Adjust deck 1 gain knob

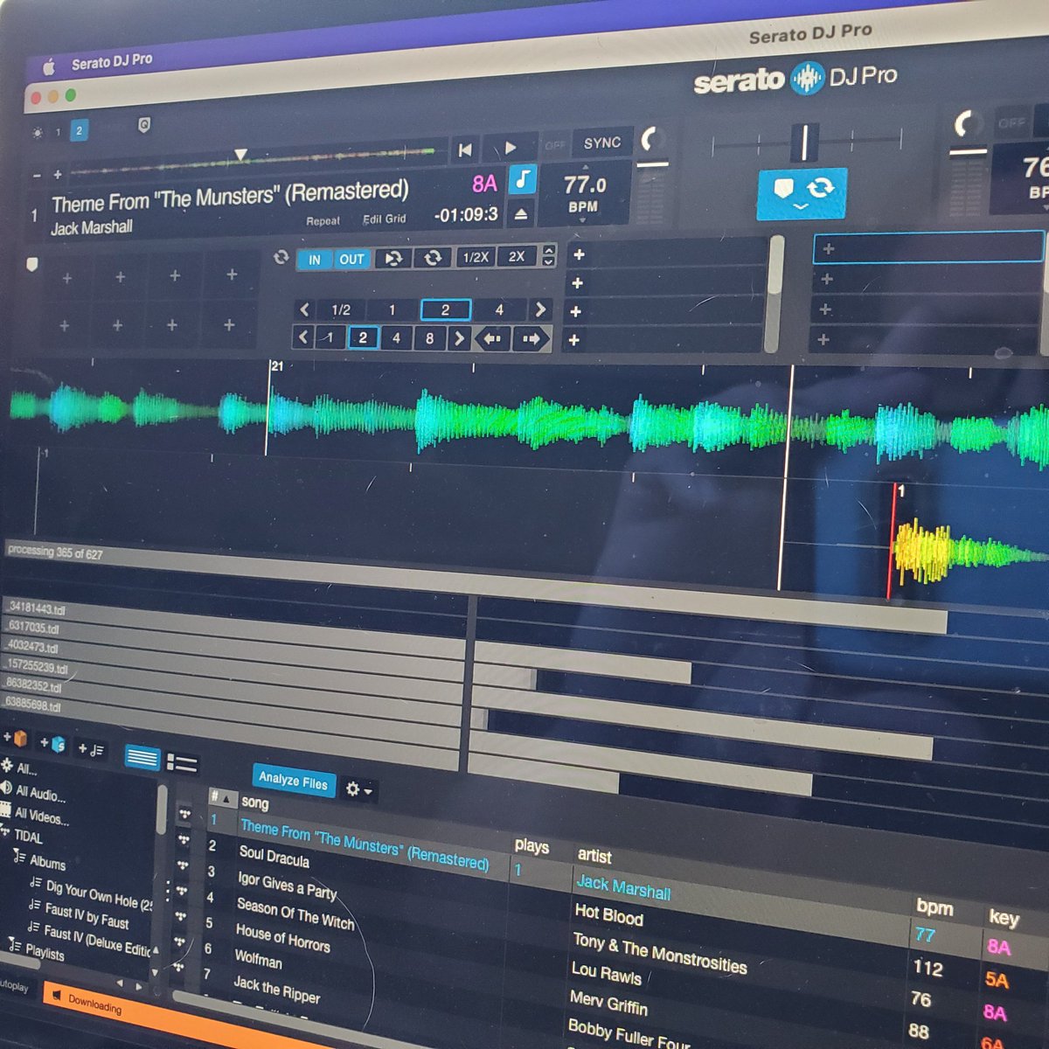651,140
